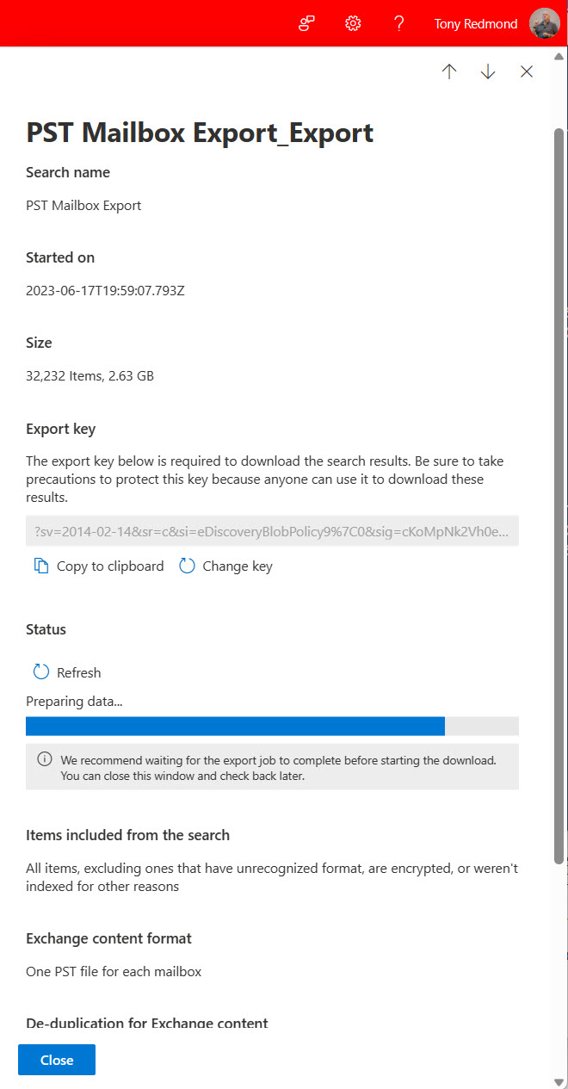Image resolution: width=568 pixels, height=1089 pixels.
Task: Dismiss the export pane with the X
Action: 526,71
